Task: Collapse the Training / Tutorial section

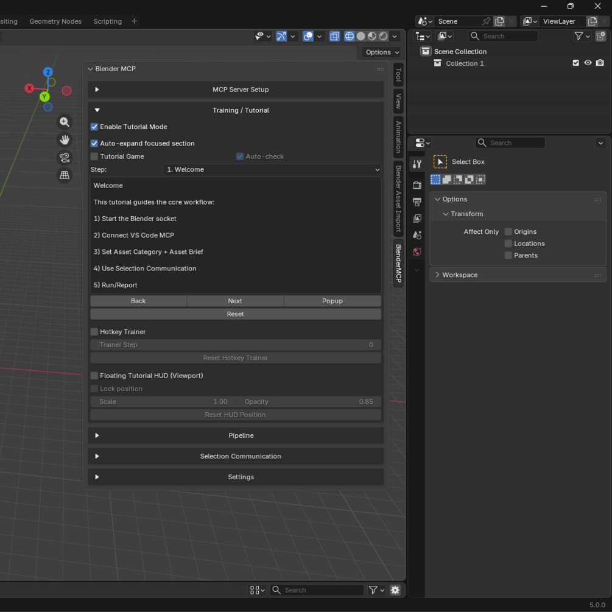Action: pyautogui.click(x=235, y=110)
